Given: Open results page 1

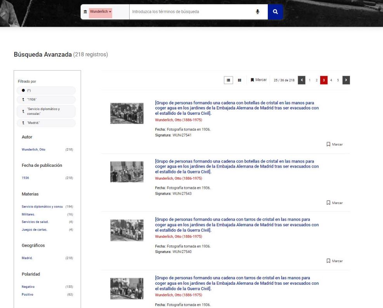Looking at the screenshot, I should (310, 80).
